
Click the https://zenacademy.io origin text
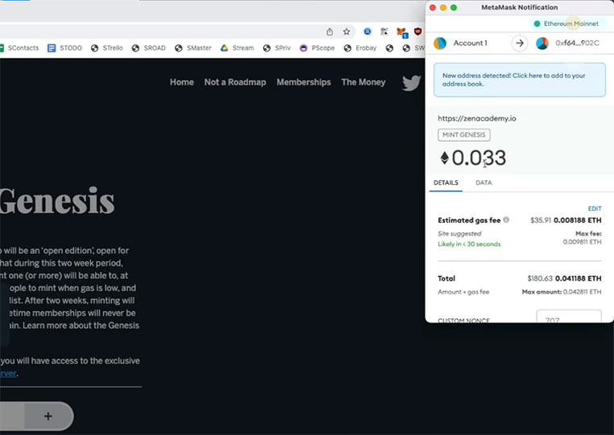coord(477,118)
